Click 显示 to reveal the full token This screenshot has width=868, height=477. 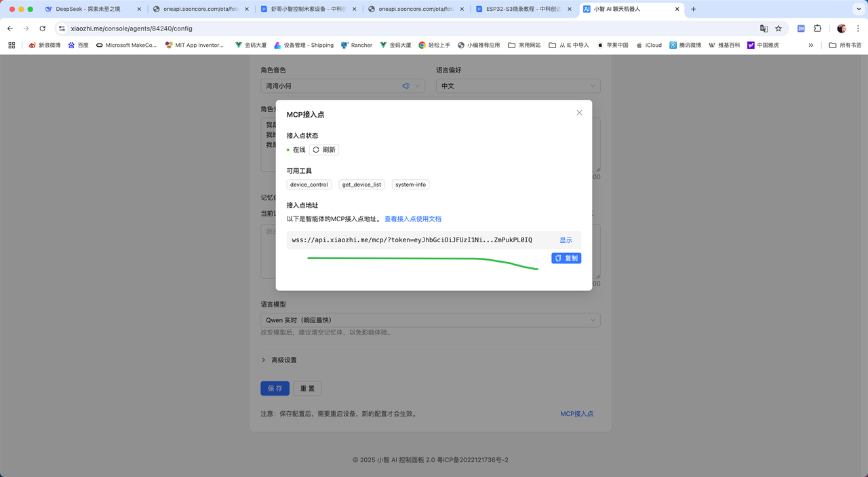564,240
